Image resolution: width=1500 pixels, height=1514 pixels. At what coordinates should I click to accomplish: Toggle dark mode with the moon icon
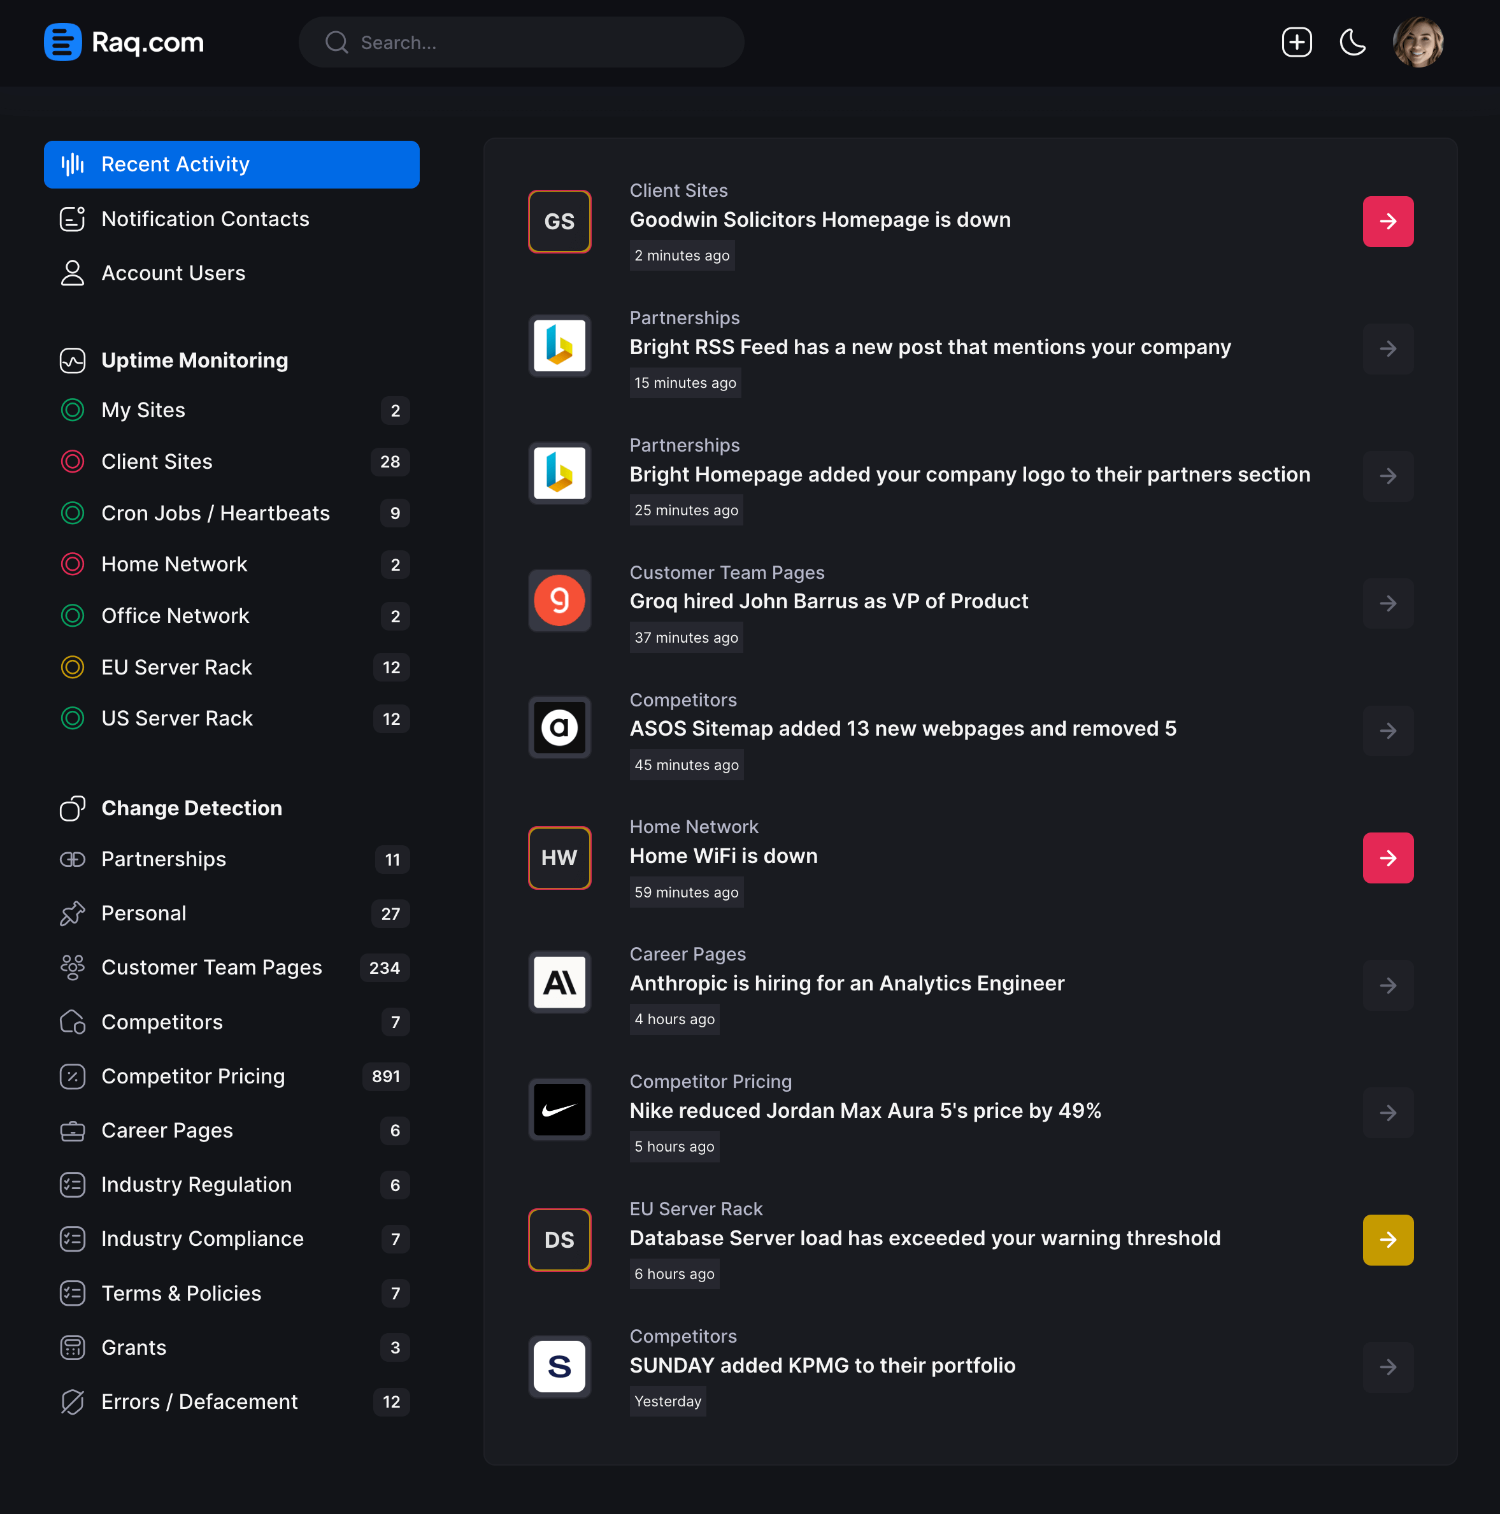pyautogui.click(x=1353, y=41)
